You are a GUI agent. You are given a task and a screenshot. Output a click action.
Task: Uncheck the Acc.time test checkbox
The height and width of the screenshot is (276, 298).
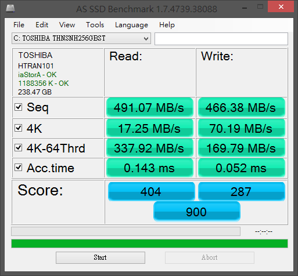tap(19, 168)
